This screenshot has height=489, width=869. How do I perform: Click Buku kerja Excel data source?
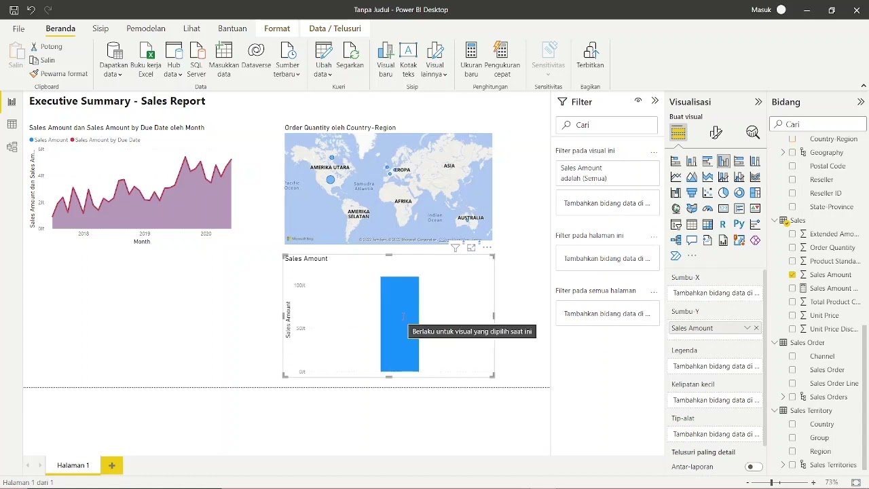pyautogui.click(x=146, y=60)
